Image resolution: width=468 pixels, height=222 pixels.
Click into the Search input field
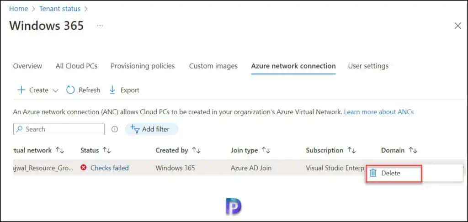[59, 129]
